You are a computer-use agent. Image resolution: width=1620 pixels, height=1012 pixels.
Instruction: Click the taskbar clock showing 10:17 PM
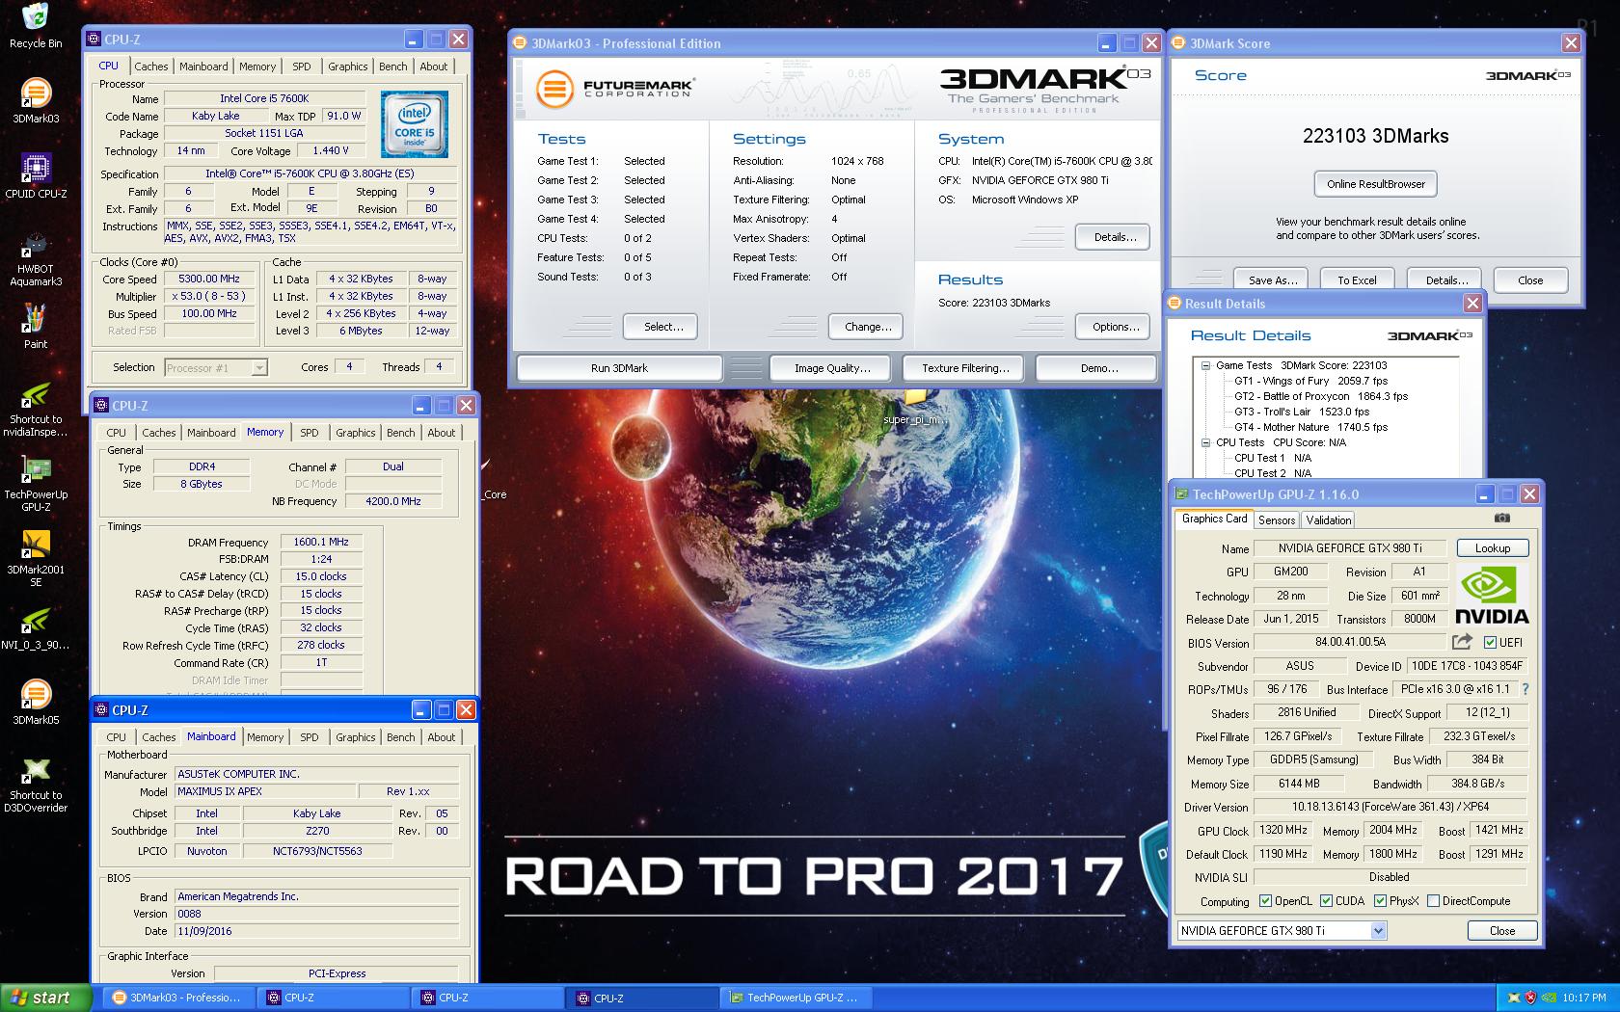coord(1584,998)
